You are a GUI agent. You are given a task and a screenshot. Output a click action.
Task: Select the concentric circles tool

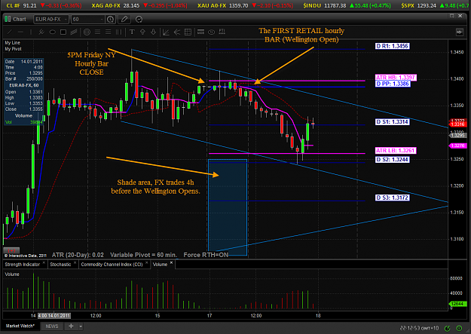87,32
